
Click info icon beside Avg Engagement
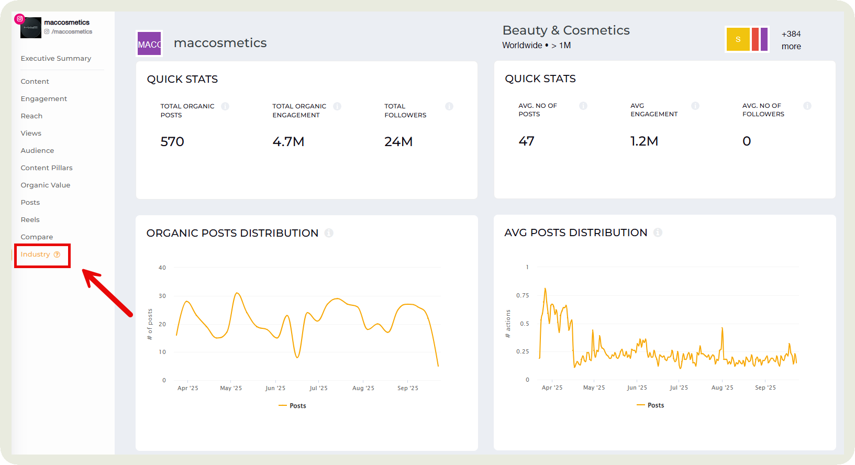(x=695, y=106)
